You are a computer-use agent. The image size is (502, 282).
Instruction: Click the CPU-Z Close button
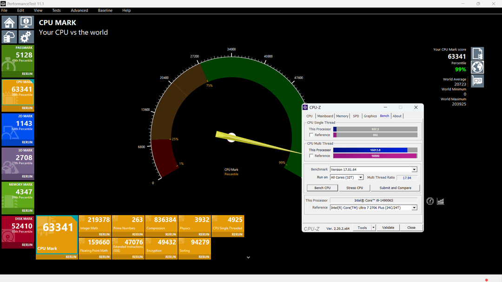pyautogui.click(x=411, y=228)
